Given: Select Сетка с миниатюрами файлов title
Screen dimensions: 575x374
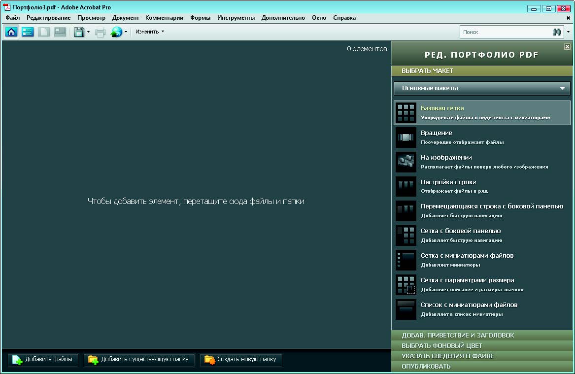Looking at the screenshot, I should (x=467, y=255).
